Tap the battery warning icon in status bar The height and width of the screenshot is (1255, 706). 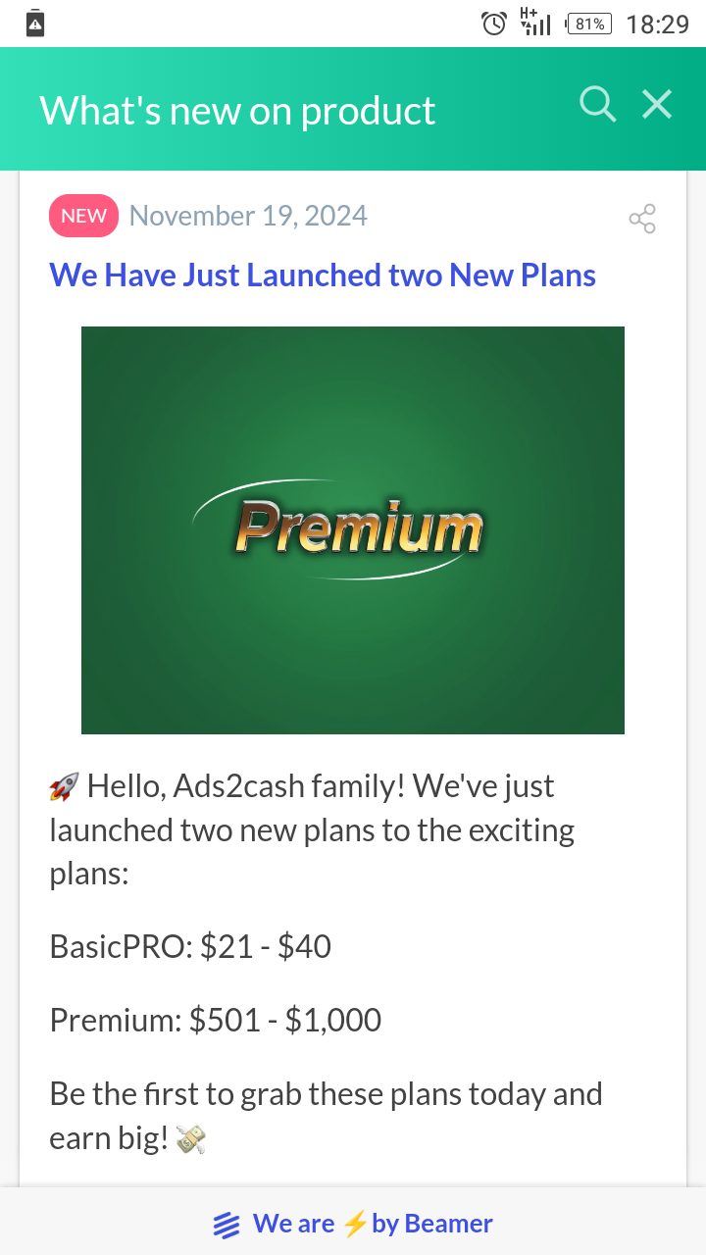[35, 24]
